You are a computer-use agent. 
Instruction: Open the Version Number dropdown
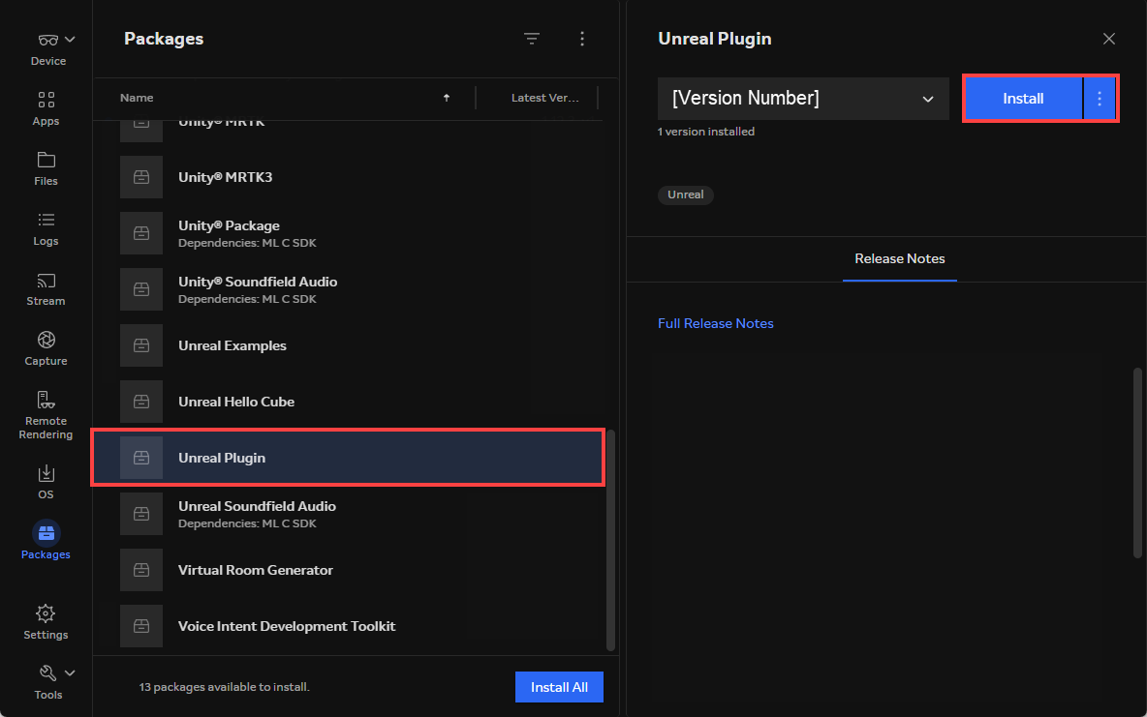(802, 99)
